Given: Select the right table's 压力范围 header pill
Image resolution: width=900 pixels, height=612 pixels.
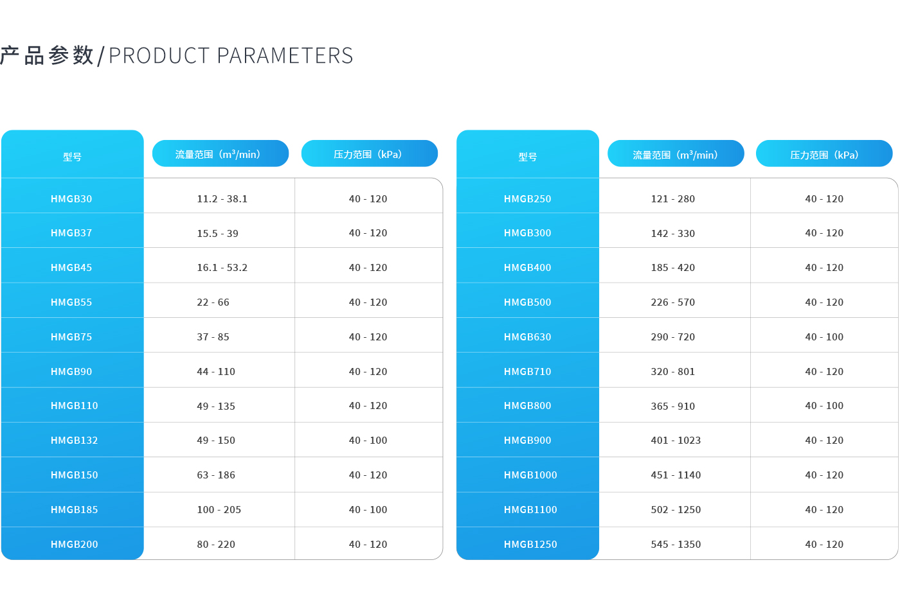Looking at the screenshot, I should point(824,153).
